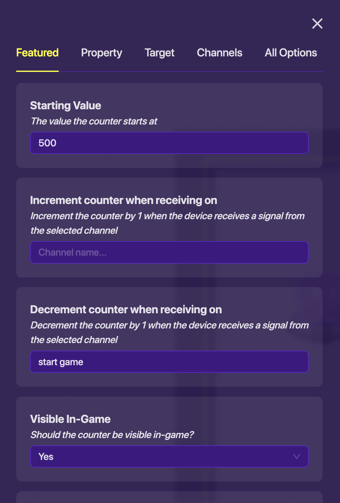Click the "Starting Value" heading
The image size is (340, 503).
[66, 105]
